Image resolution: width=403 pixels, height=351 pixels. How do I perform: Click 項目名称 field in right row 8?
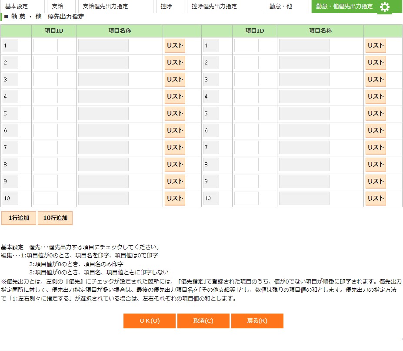(x=304, y=165)
